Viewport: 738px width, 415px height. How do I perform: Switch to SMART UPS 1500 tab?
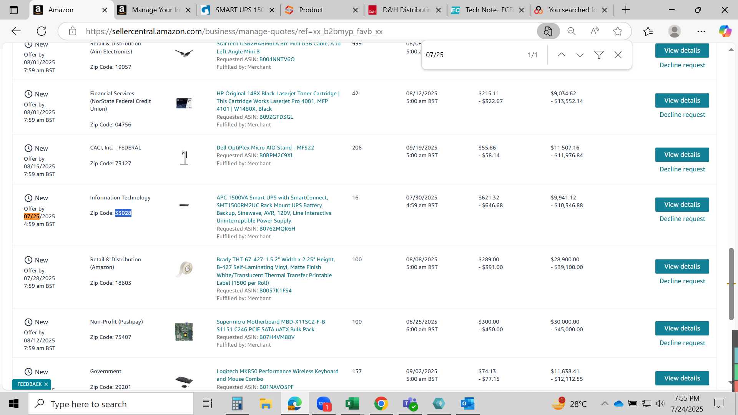click(239, 10)
